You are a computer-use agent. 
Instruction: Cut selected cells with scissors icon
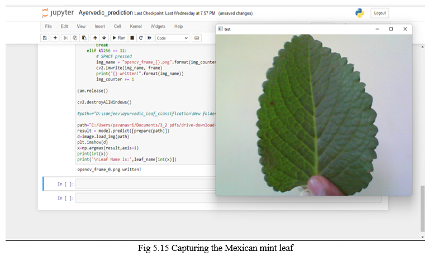coord(65,38)
